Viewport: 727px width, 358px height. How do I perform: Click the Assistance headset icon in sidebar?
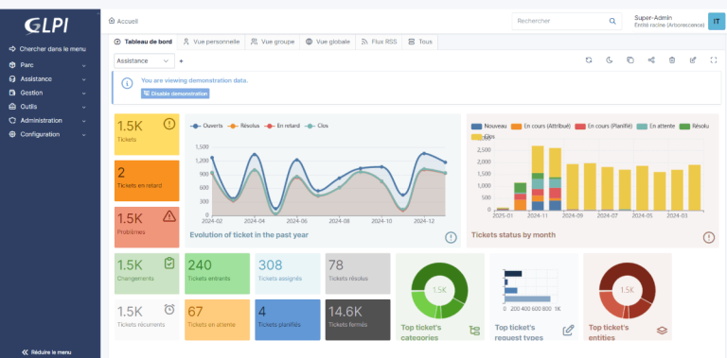point(12,79)
